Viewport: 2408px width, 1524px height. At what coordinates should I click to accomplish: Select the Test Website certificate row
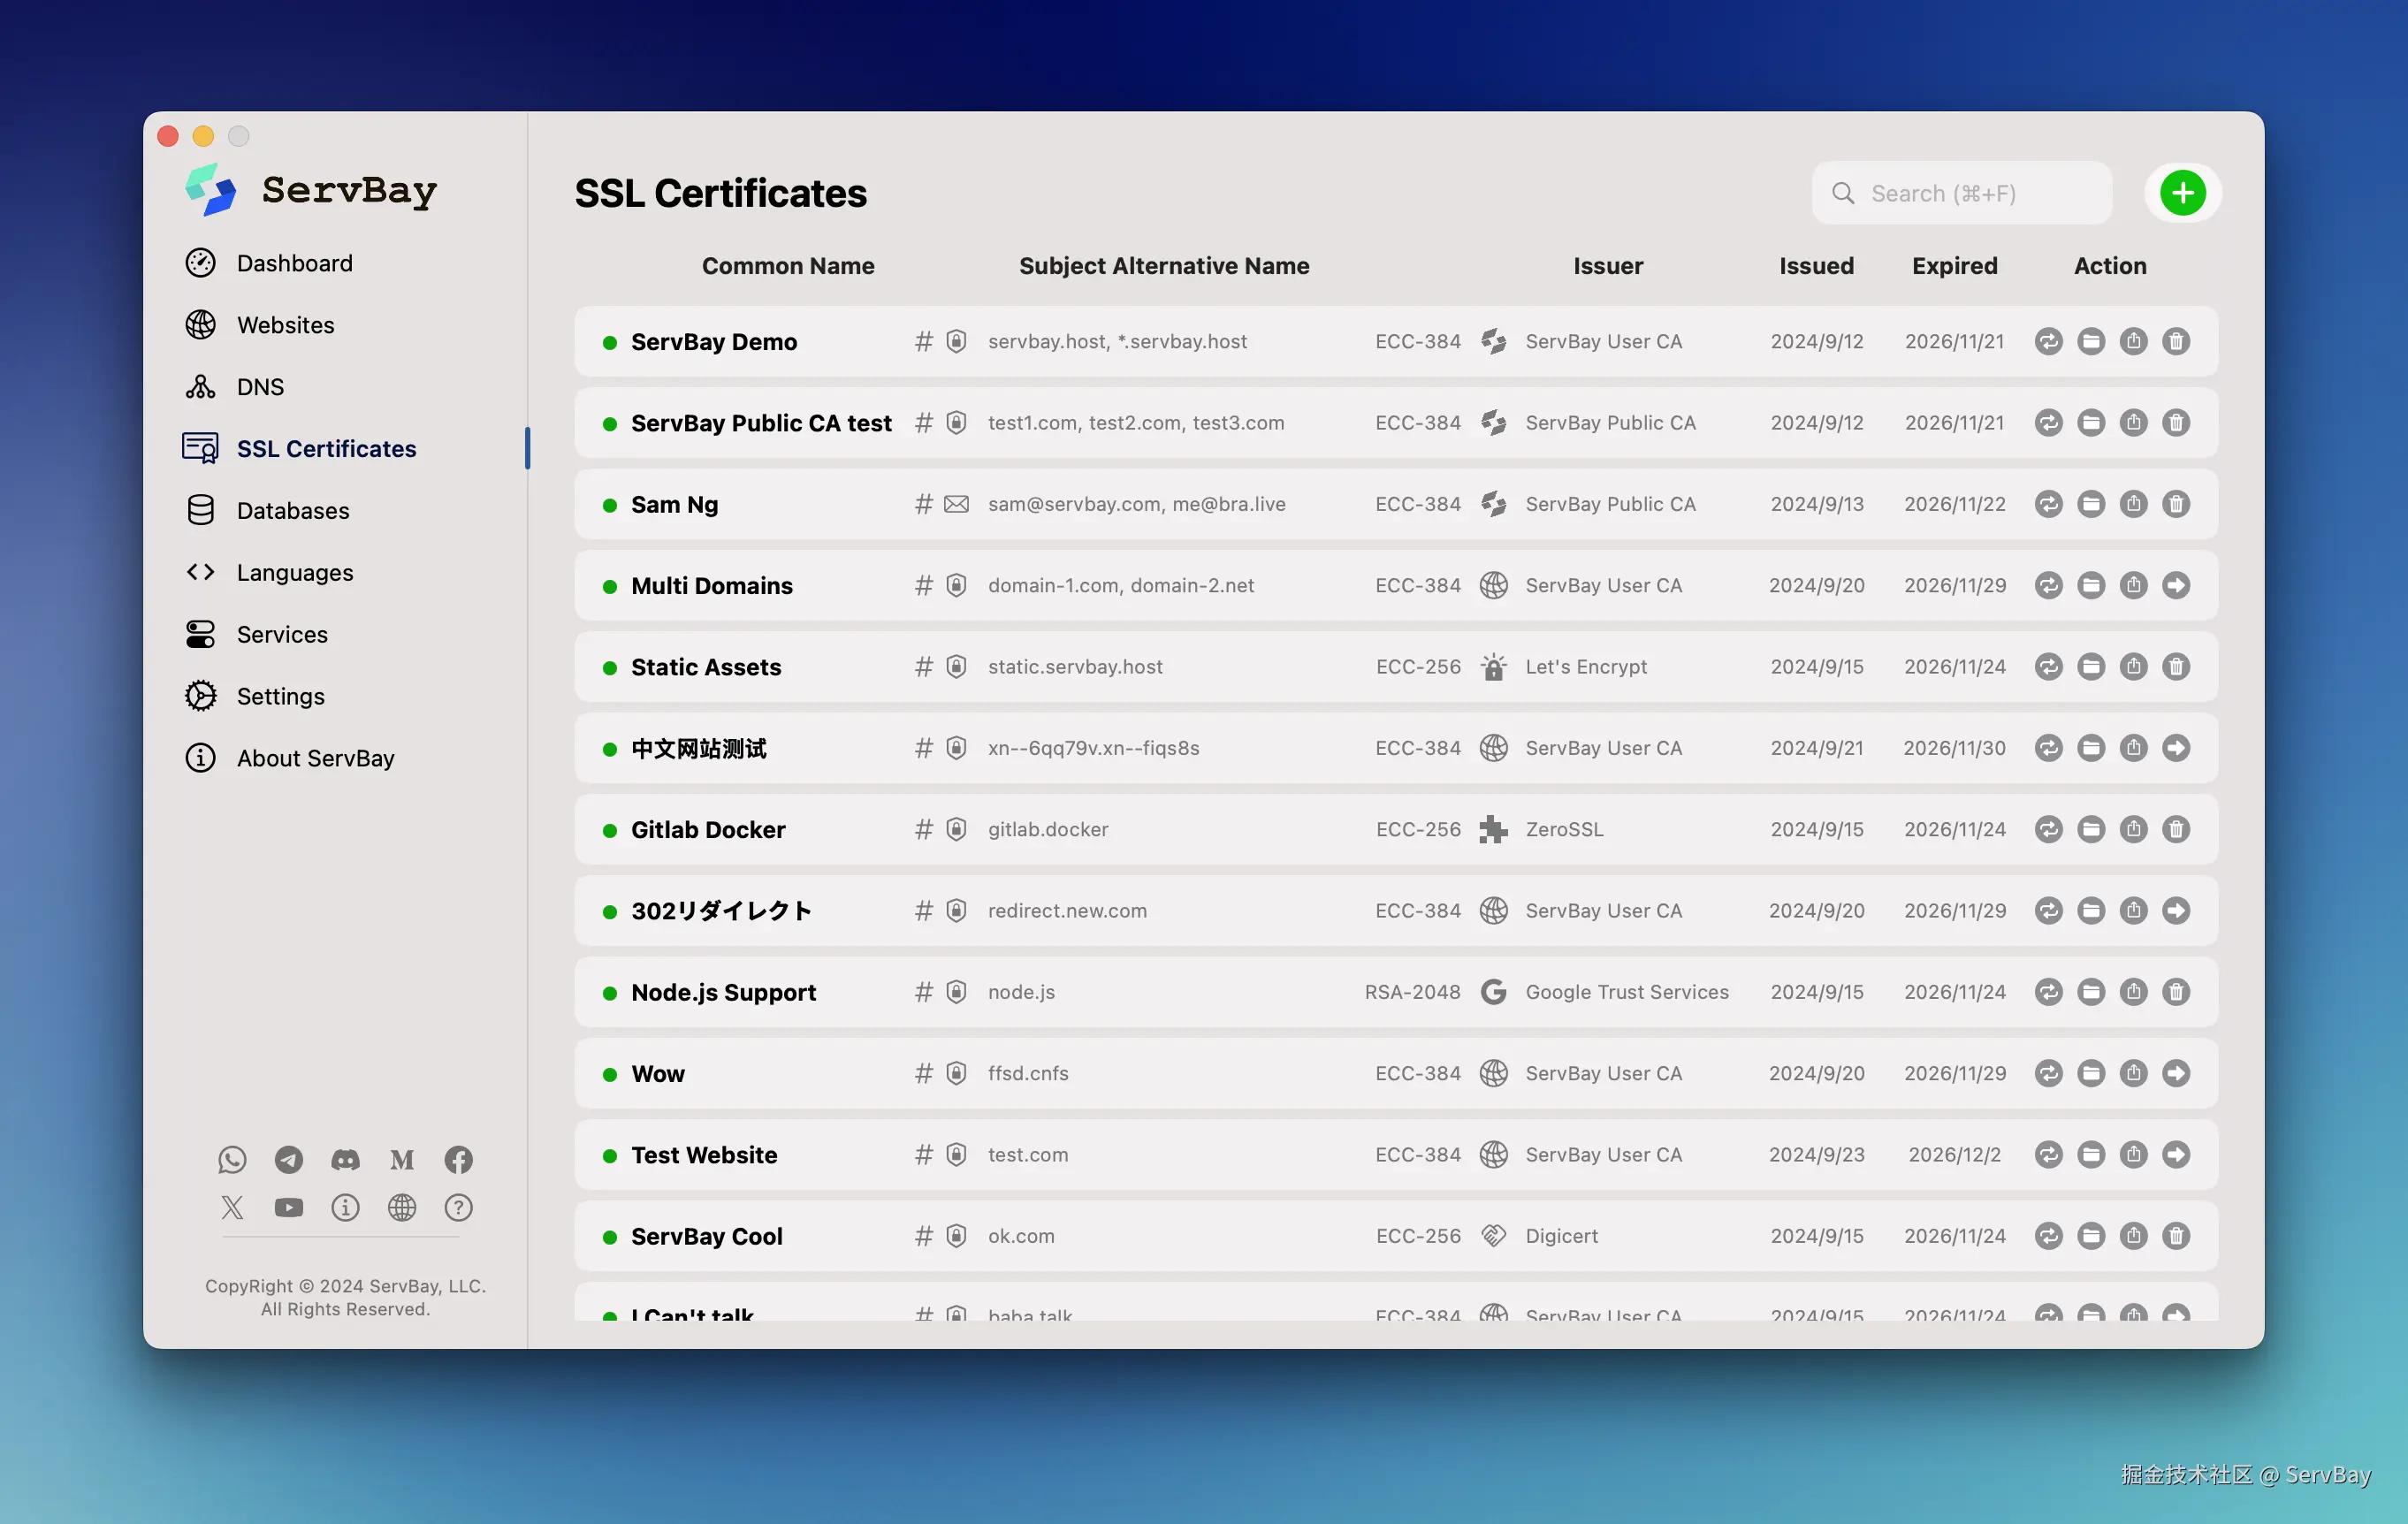704,1155
